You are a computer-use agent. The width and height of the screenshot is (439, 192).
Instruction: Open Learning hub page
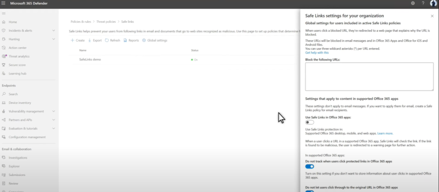click(17, 74)
